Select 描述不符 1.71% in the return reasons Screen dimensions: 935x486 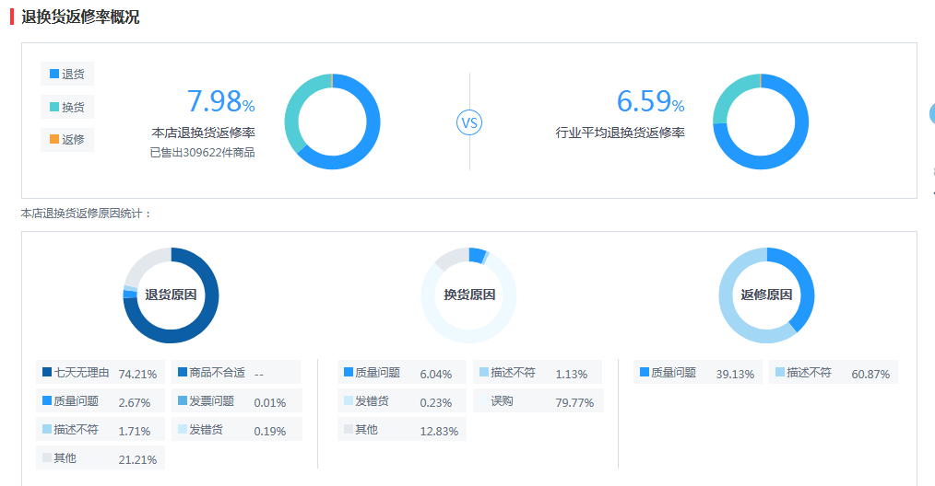tap(100, 430)
